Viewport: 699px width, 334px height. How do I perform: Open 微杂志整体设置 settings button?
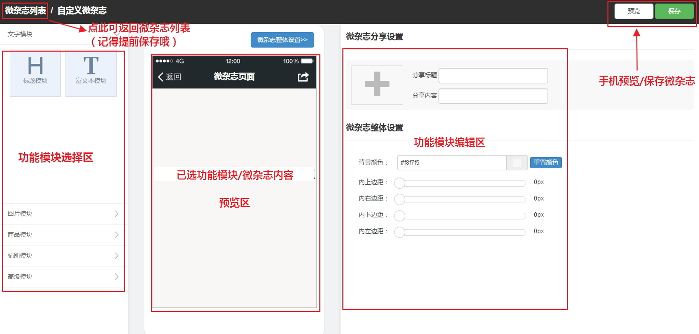pyautogui.click(x=282, y=40)
